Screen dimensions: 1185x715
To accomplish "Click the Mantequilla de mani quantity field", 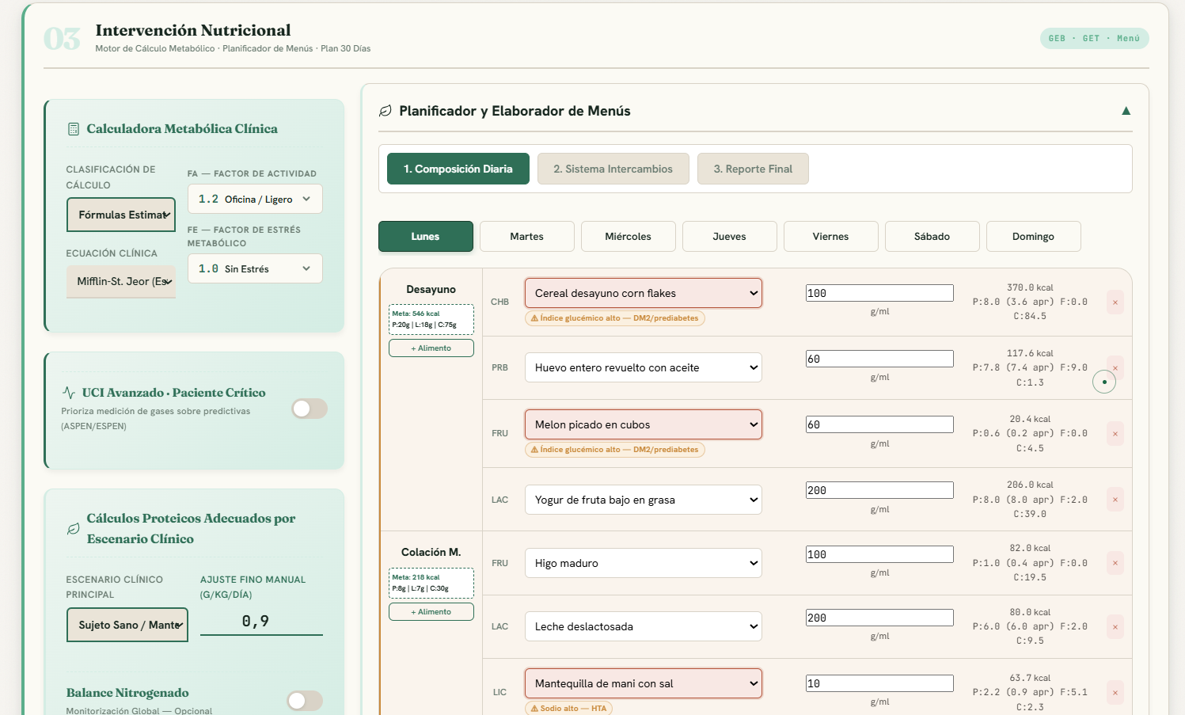I will pos(879,683).
